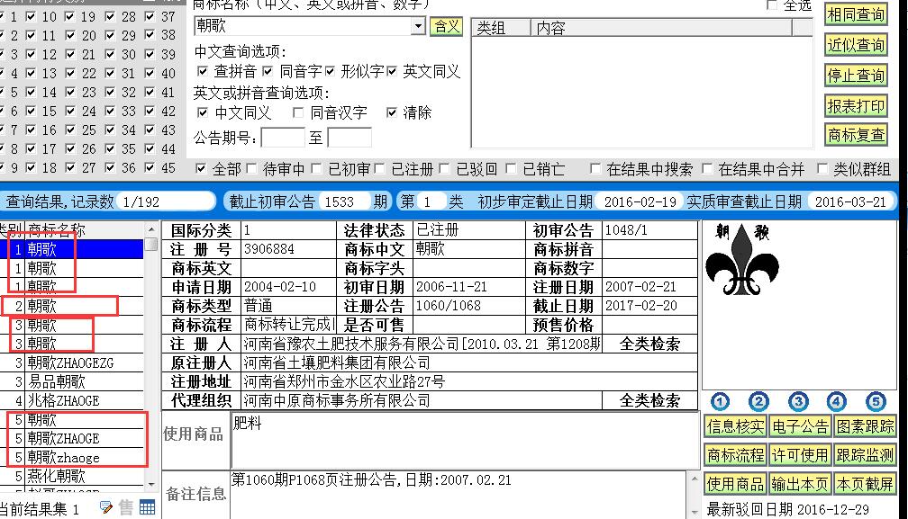The width and height of the screenshot is (908, 519).
Task: Click circled number ⑤ below the trademark image
Action: 875,402
